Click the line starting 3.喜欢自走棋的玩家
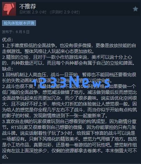This screenshot has height=164, width=141. point(69,121)
